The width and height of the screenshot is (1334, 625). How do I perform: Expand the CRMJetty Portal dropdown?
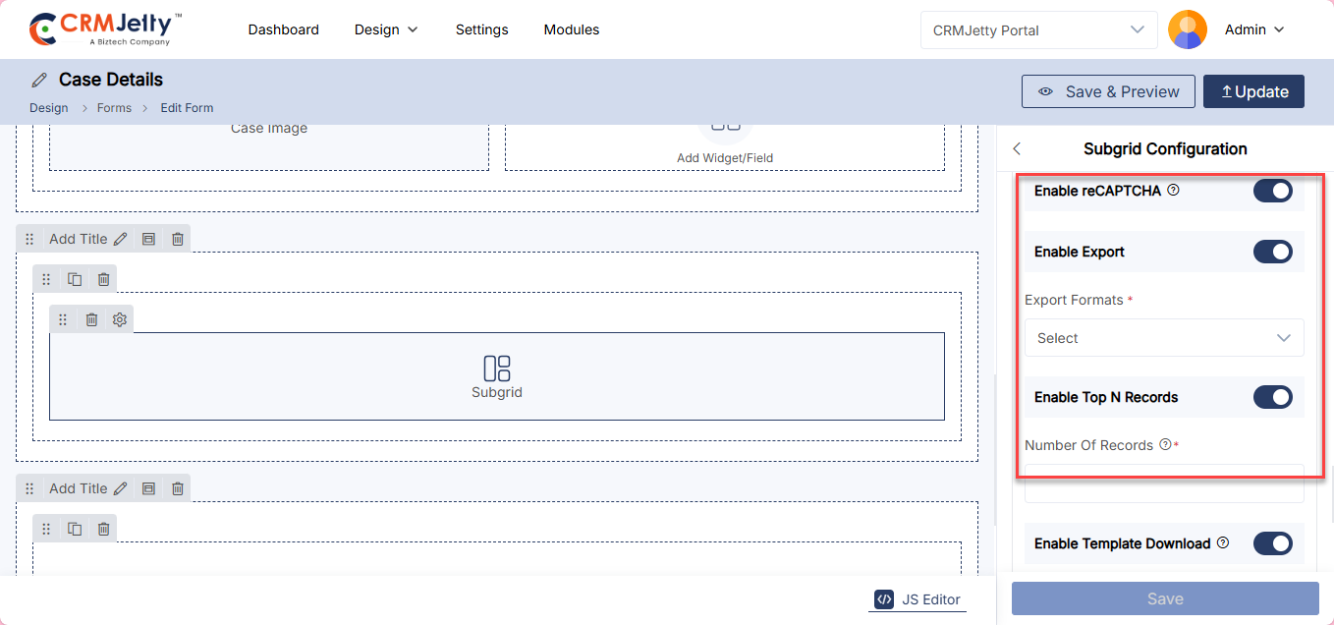tap(1038, 29)
